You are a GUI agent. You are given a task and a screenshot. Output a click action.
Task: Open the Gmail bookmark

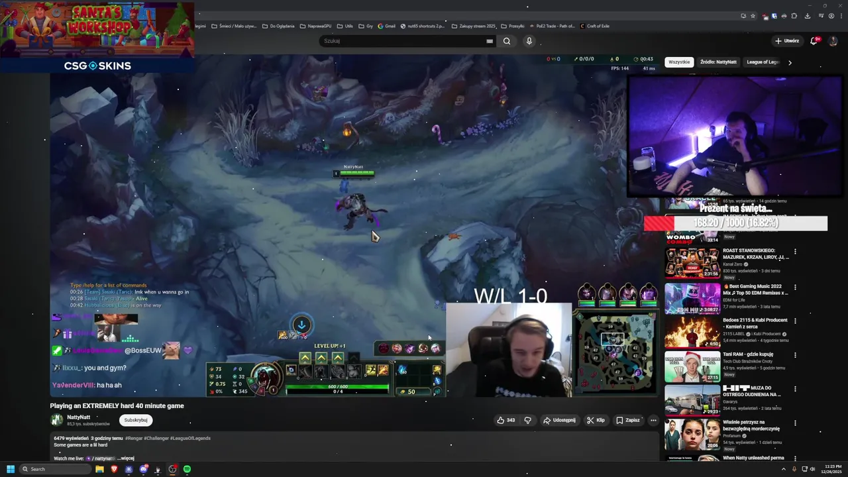386,26
